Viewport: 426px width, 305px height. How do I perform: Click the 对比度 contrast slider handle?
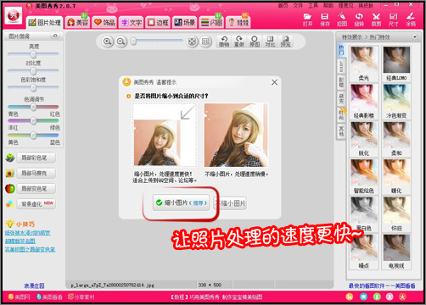33,70
